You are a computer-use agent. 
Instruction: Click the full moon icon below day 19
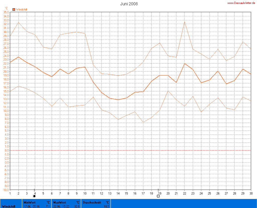[x=158, y=196]
